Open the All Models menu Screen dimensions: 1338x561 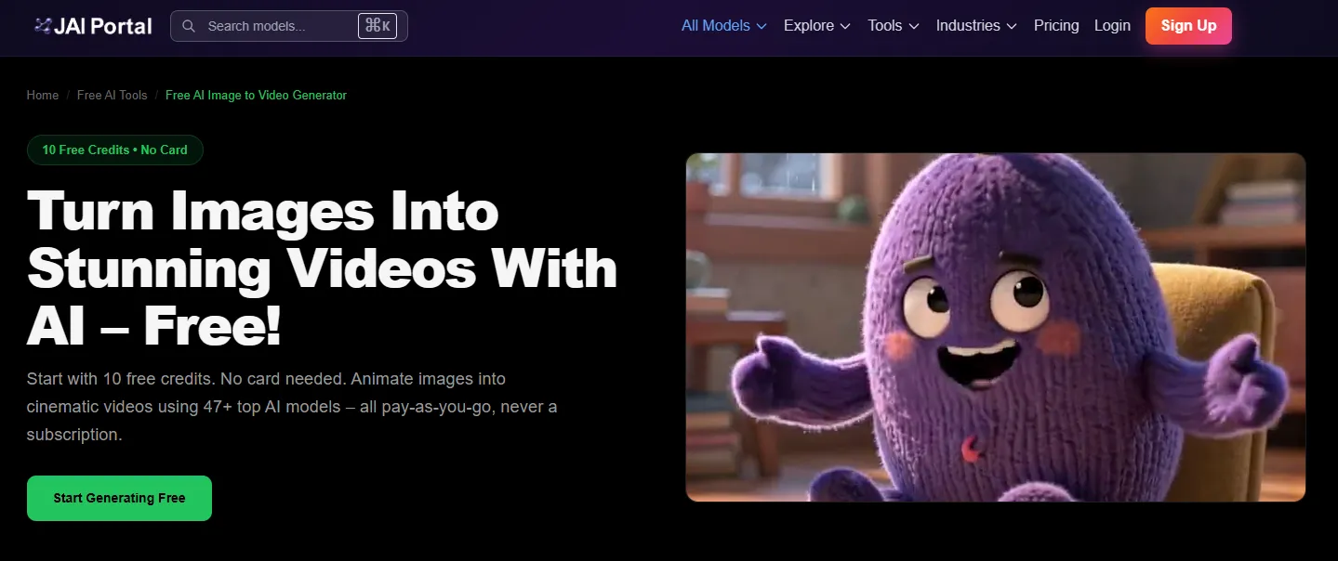tap(723, 26)
